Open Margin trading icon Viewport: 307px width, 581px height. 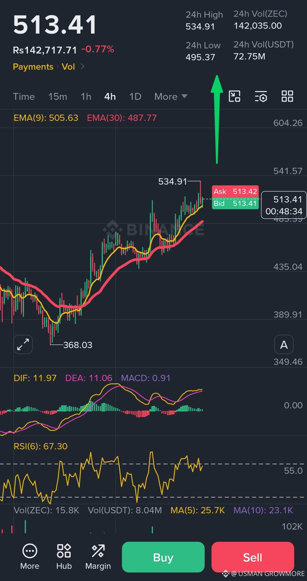tap(98, 557)
